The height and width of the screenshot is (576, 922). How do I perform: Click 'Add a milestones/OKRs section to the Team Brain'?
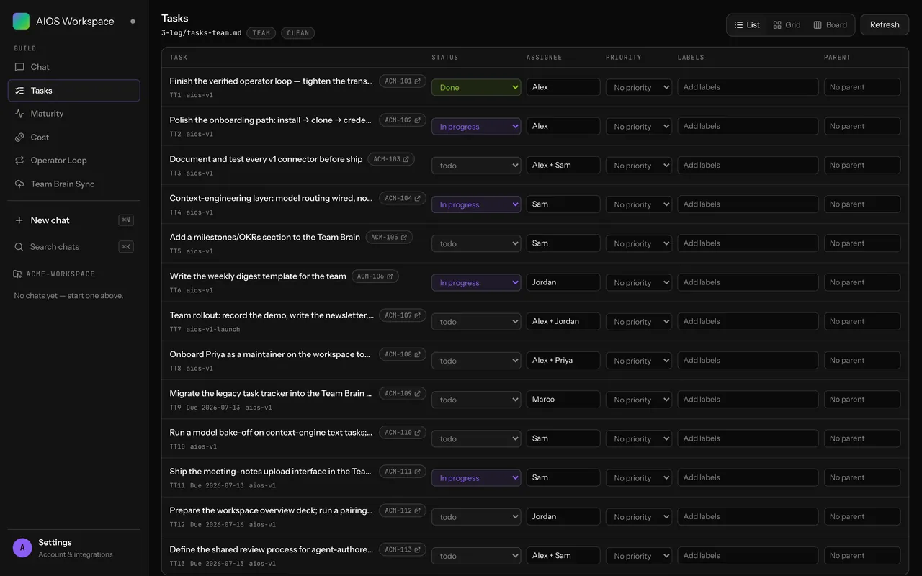(x=264, y=237)
